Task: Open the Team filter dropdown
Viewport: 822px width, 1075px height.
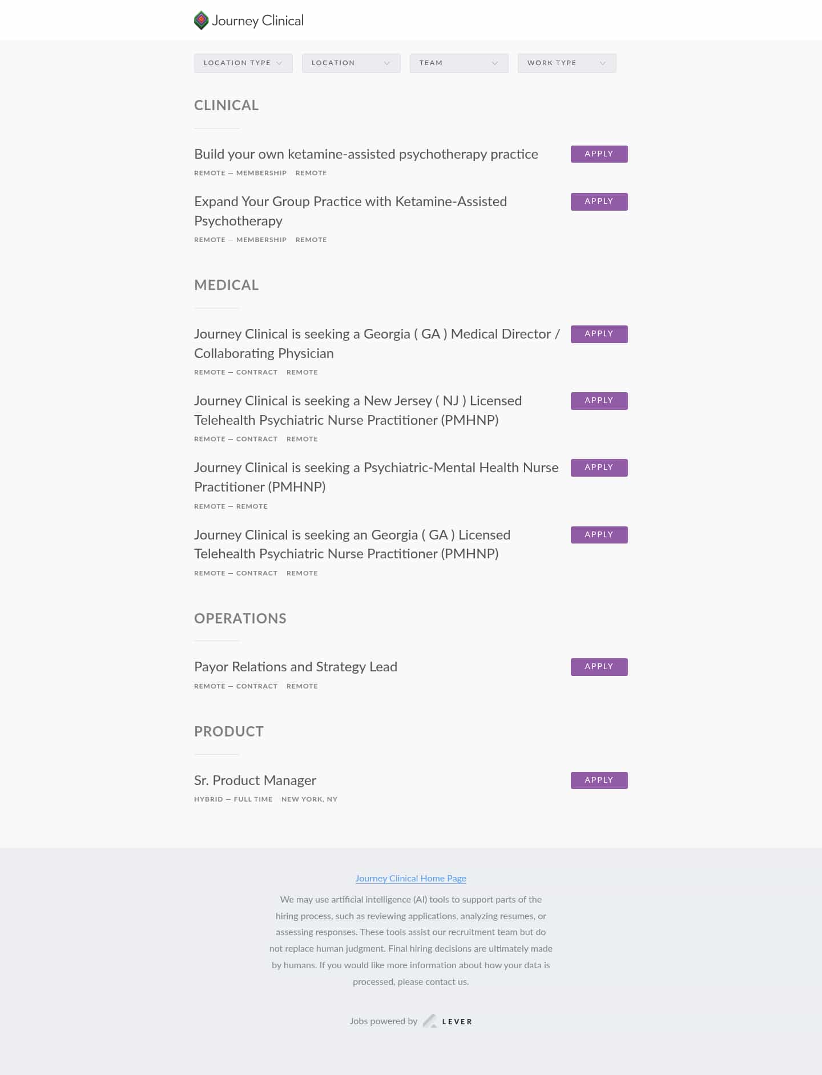Action: coord(459,63)
